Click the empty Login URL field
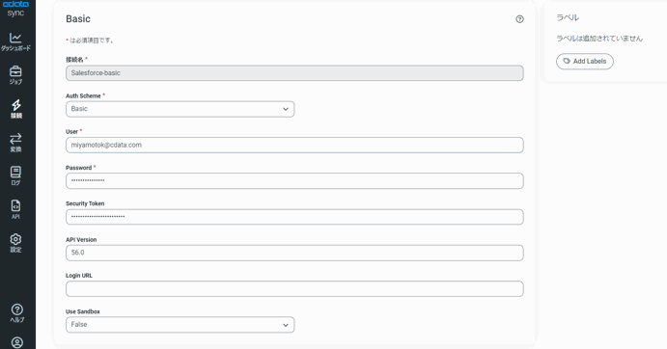Image resolution: width=667 pixels, height=349 pixels. click(x=294, y=288)
